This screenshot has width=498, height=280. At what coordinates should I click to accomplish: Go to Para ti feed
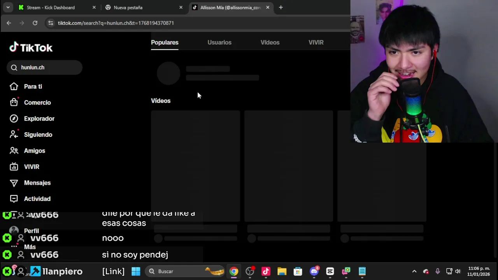point(33,86)
